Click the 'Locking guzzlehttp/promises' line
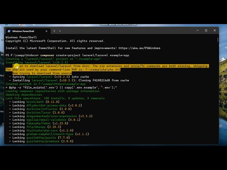The width and height of the screenshot is (227, 170). 41,141
